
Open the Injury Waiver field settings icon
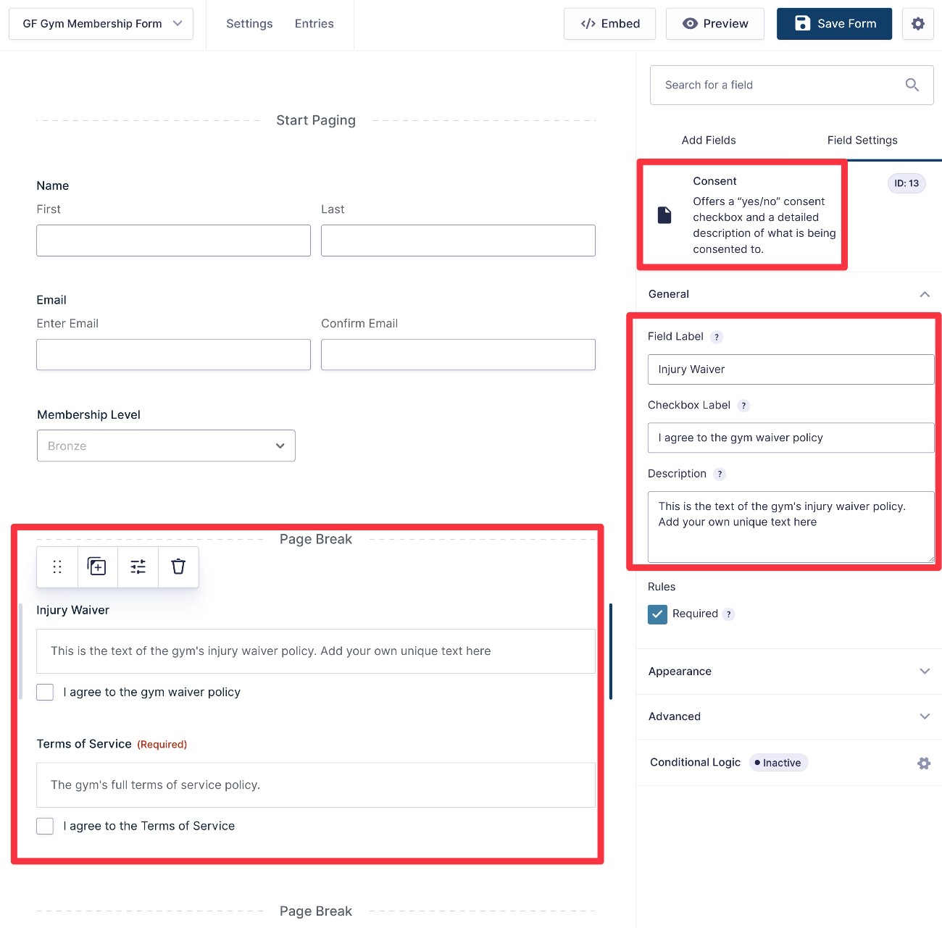coord(138,567)
